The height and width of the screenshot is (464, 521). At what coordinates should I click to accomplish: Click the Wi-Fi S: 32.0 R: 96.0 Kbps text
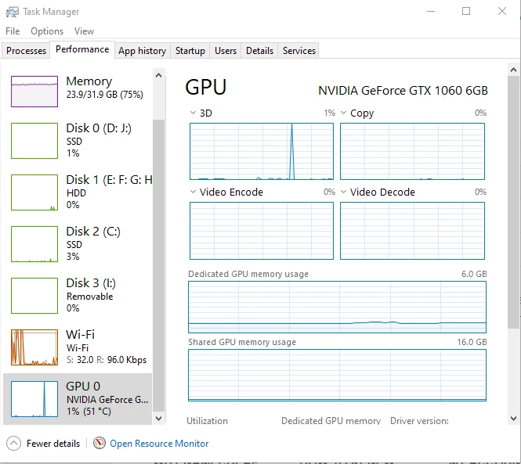click(107, 360)
